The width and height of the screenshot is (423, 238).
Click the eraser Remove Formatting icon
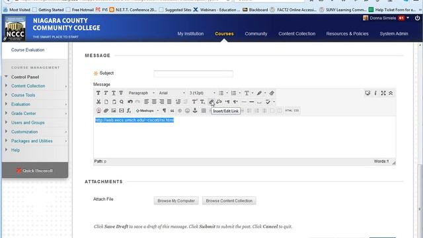tap(272, 93)
